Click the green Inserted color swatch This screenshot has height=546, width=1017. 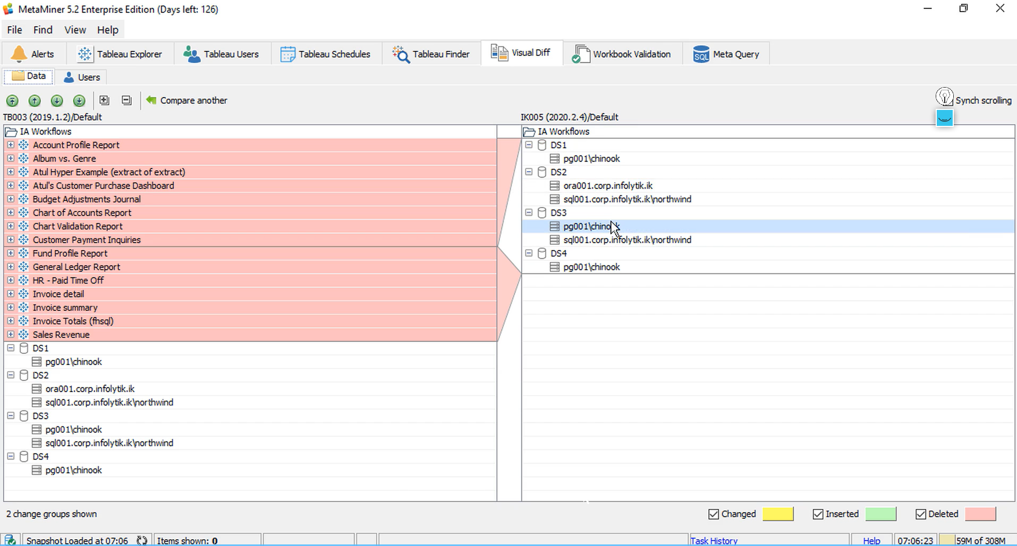point(880,514)
